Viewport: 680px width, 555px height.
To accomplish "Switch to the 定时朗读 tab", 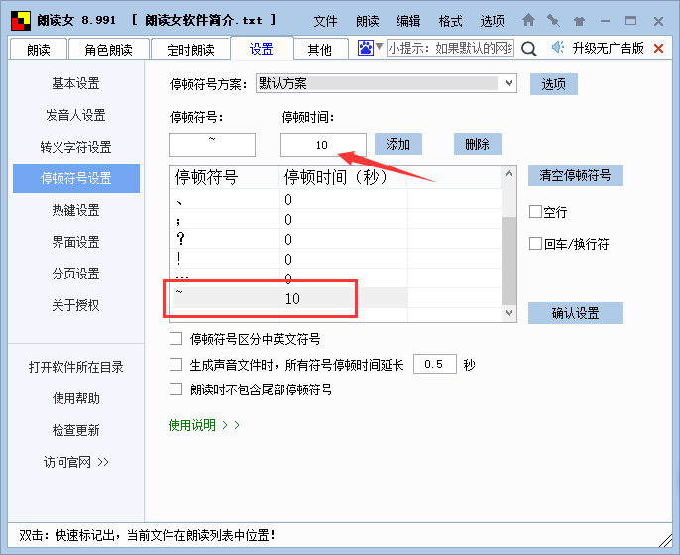I will [190, 50].
